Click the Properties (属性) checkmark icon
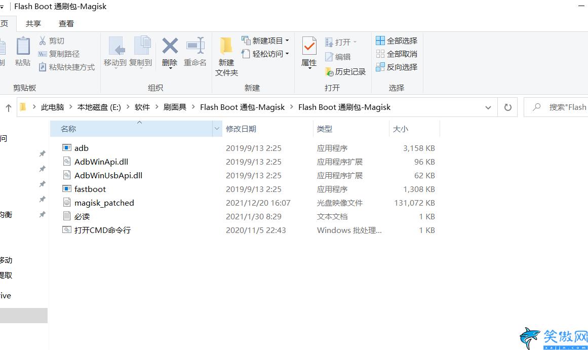 click(x=309, y=46)
